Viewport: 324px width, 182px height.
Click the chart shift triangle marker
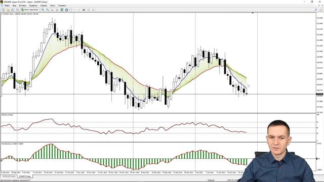click(x=253, y=13)
